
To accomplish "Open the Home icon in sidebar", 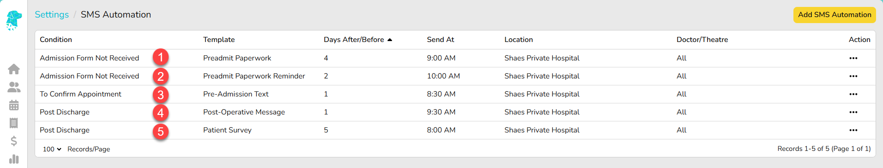I will click(x=14, y=69).
